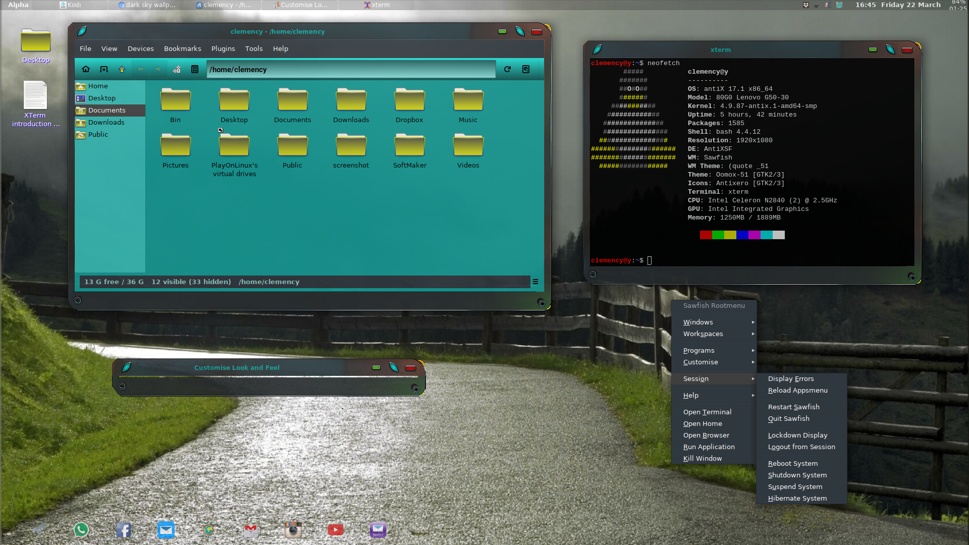This screenshot has height=545, width=969.
Task: Open the Pictures folder
Action: [x=175, y=151]
